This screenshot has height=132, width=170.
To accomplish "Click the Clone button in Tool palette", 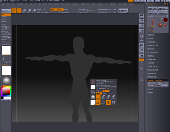I will tap(150, 13).
